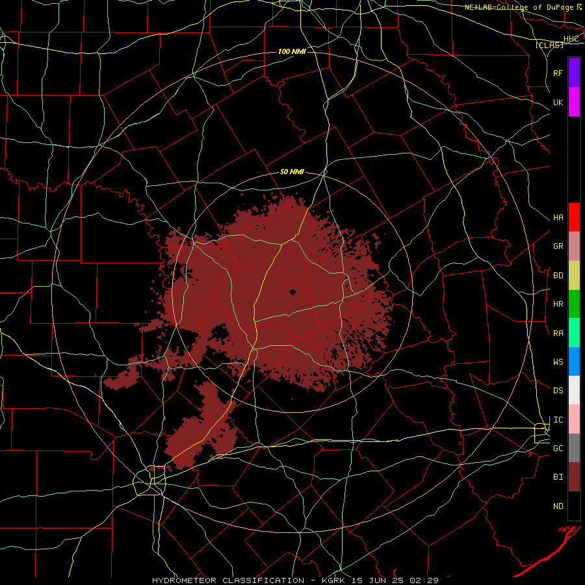Click the GC gray legend color swatch
The width and height of the screenshot is (585, 585).
pos(574,448)
